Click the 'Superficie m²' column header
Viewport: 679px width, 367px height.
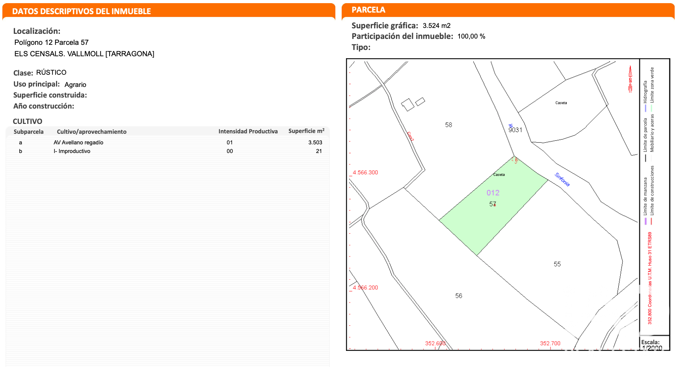pos(307,131)
